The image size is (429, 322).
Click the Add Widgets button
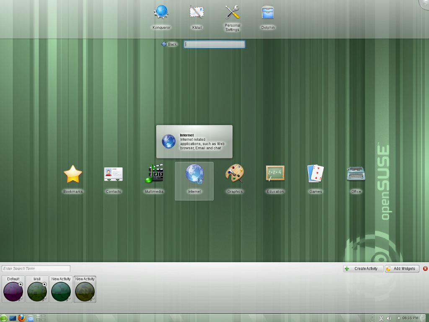pyautogui.click(x=402, y=269)
